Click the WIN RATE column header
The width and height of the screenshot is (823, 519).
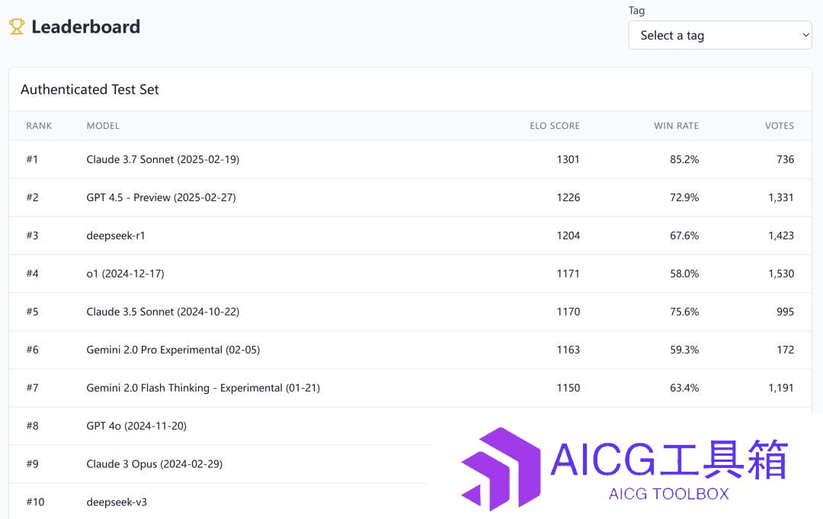[x=676, y=126]
